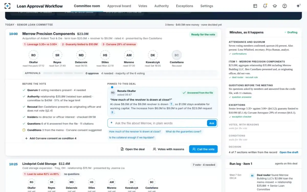The image size is (307, 192).
Task: Click citation marker 2 in the answer
Action: pos(112,112)
